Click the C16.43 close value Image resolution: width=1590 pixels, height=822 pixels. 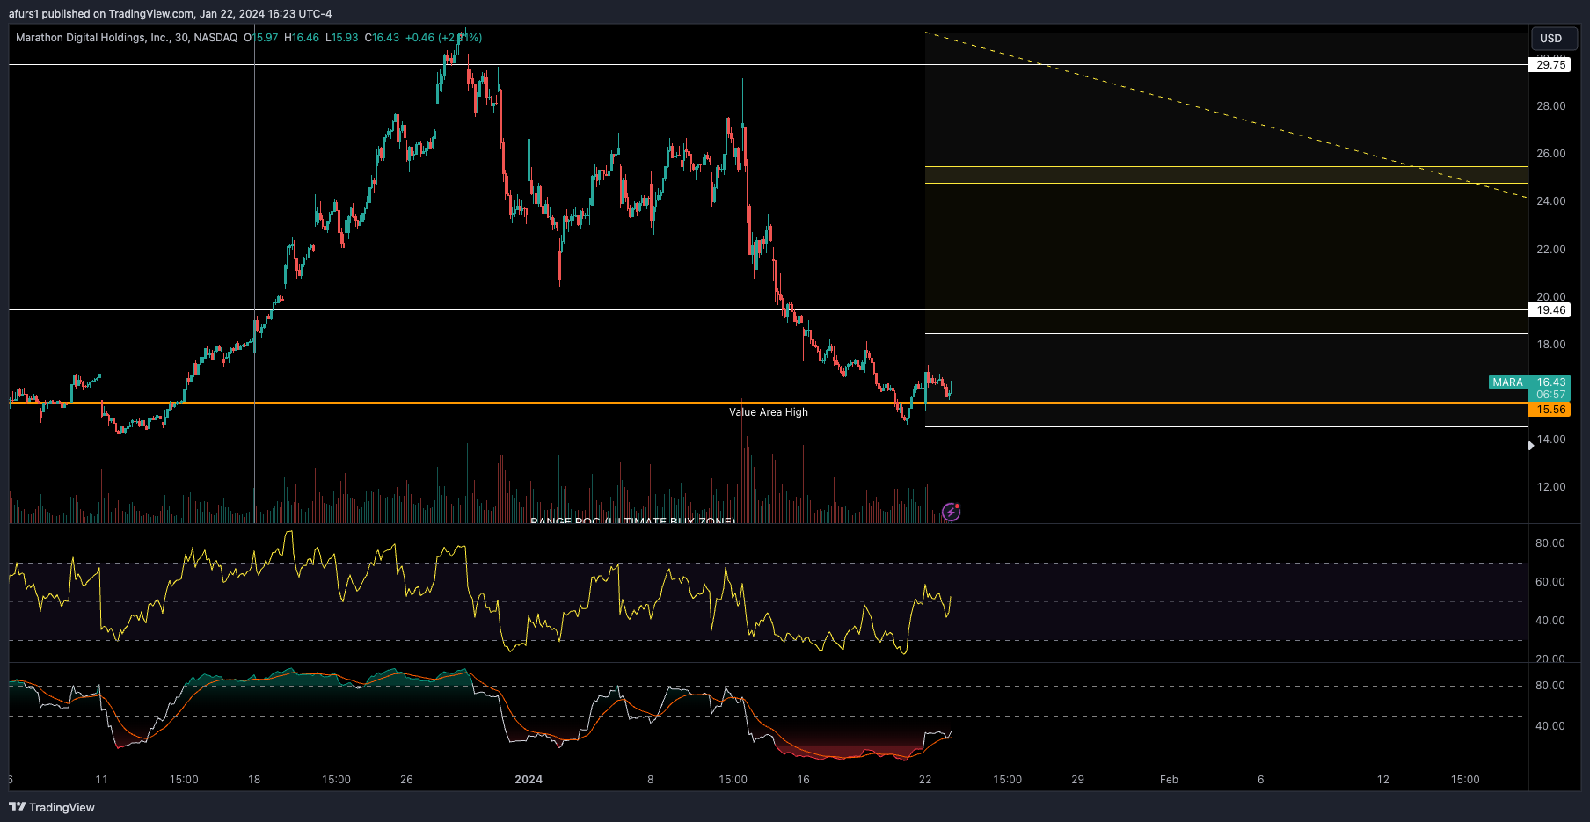tap(382, 38)
